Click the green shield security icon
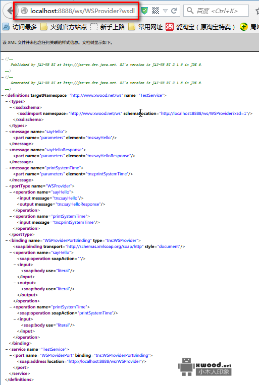The width and height of the screenshot is (259, 385). (144, 11)
